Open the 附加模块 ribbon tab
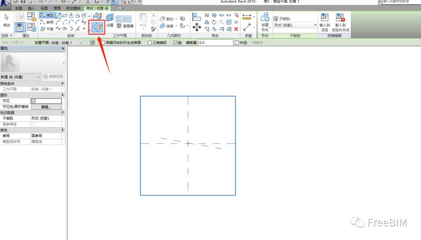The image size is (421, 240). pyautogui.click(x=73, y=8)
